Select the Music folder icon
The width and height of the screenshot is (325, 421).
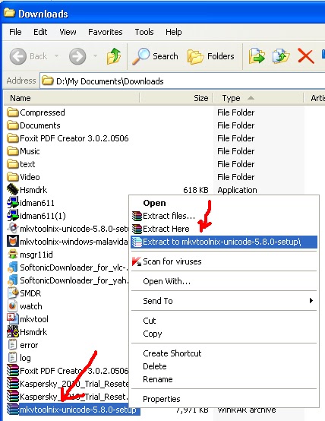pos(13,151)
